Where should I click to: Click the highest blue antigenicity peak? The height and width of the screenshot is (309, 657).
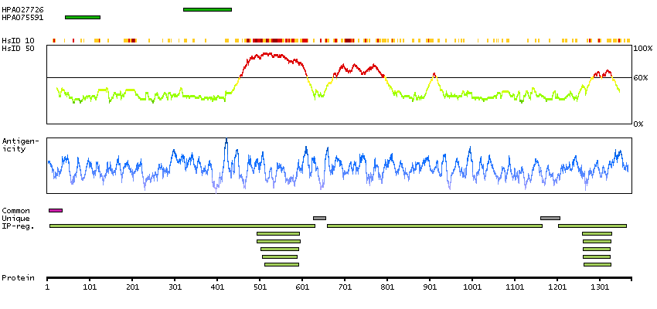click(x=226, y=139)
